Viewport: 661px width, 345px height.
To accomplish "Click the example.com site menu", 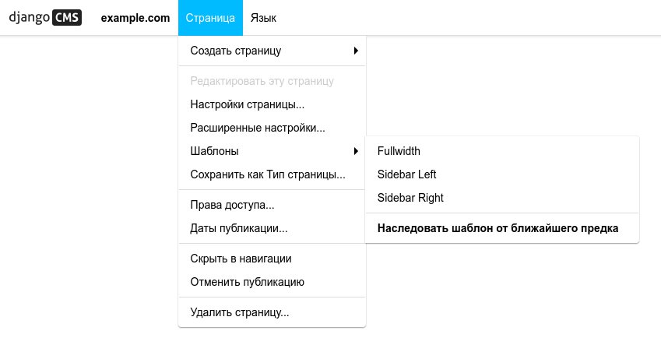I will [x=135, y=18].
